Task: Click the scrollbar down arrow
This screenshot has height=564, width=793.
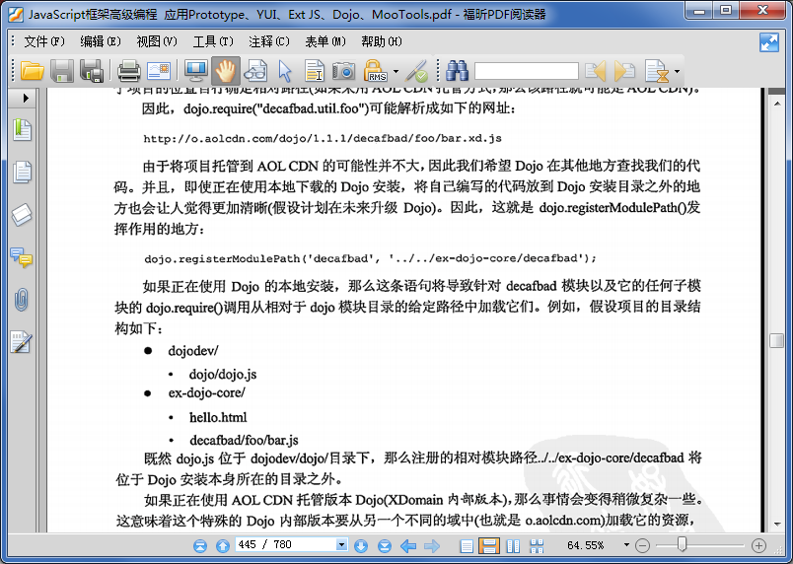Action: click(777, 525)
